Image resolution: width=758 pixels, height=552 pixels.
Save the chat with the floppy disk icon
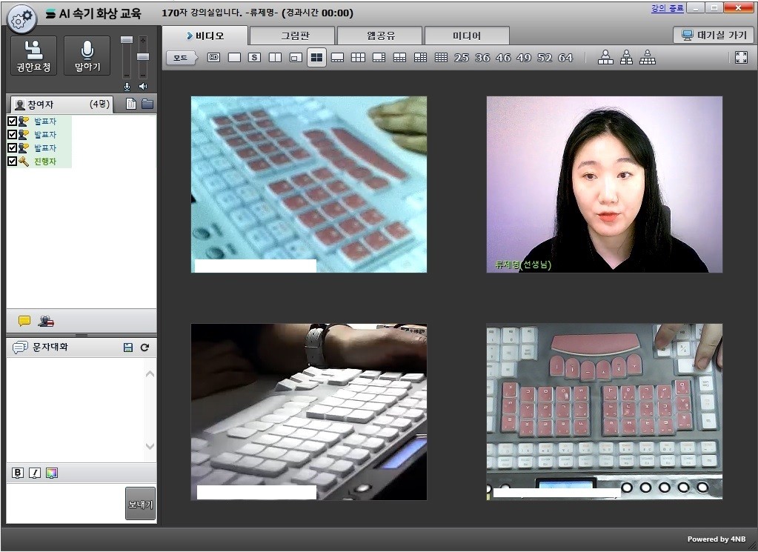click(x=128, y=348)
